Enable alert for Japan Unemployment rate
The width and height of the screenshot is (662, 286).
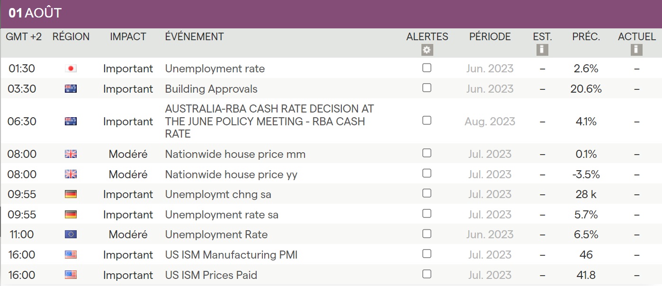point(427,68)
